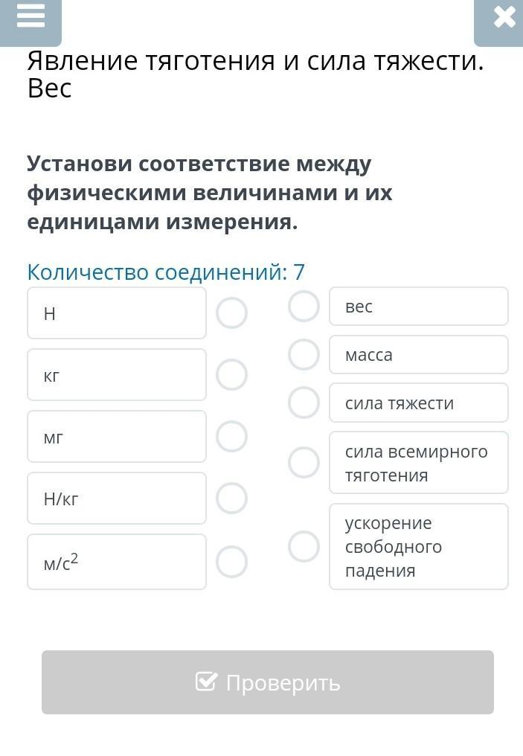Select the connector circle next to мг
The image size is (523, 756).
[x=231, y=437]
